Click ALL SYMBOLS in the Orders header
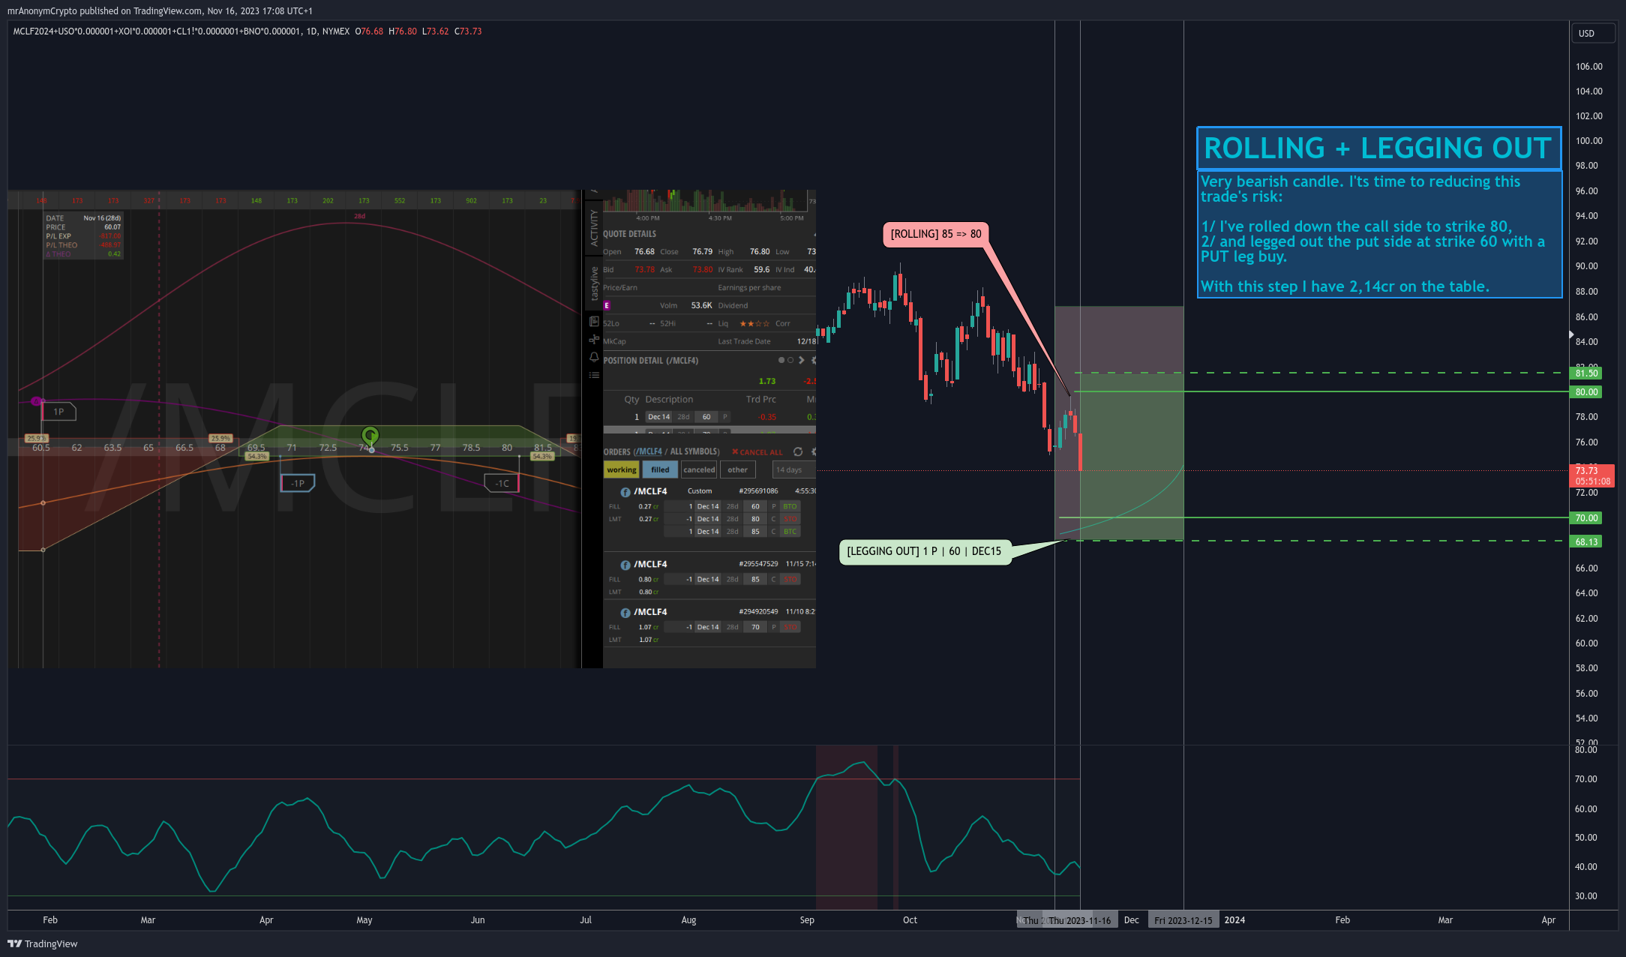Screen dimensions: 1626x957 (x=694, y=451)
